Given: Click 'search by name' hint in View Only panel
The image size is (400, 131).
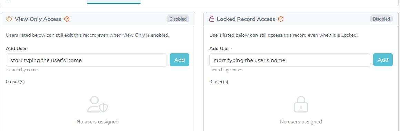Looking at the screenshot, I should tap(22, 70).
